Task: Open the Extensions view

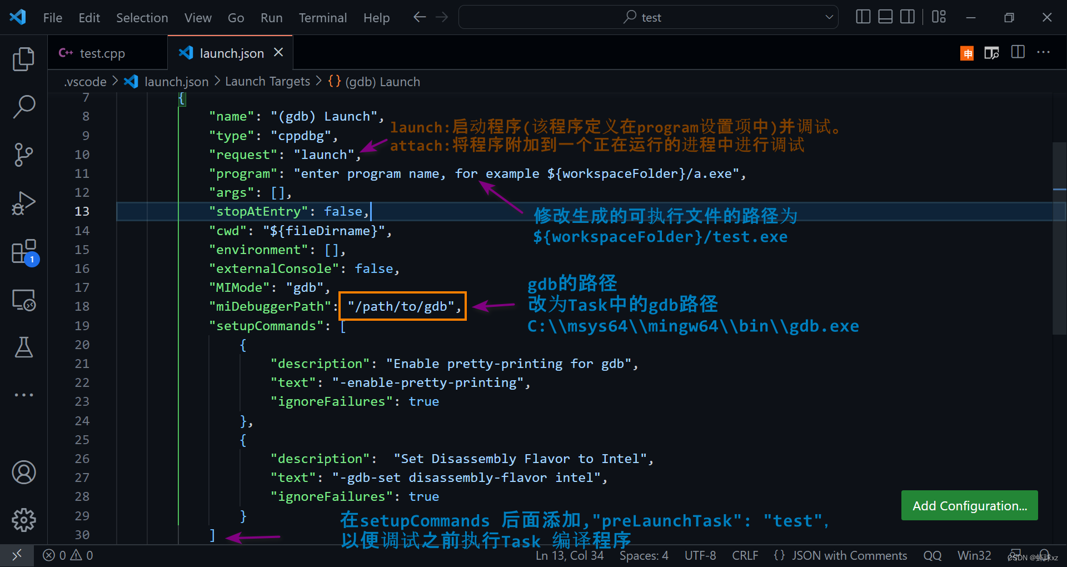Action: [x=23, y=251]
